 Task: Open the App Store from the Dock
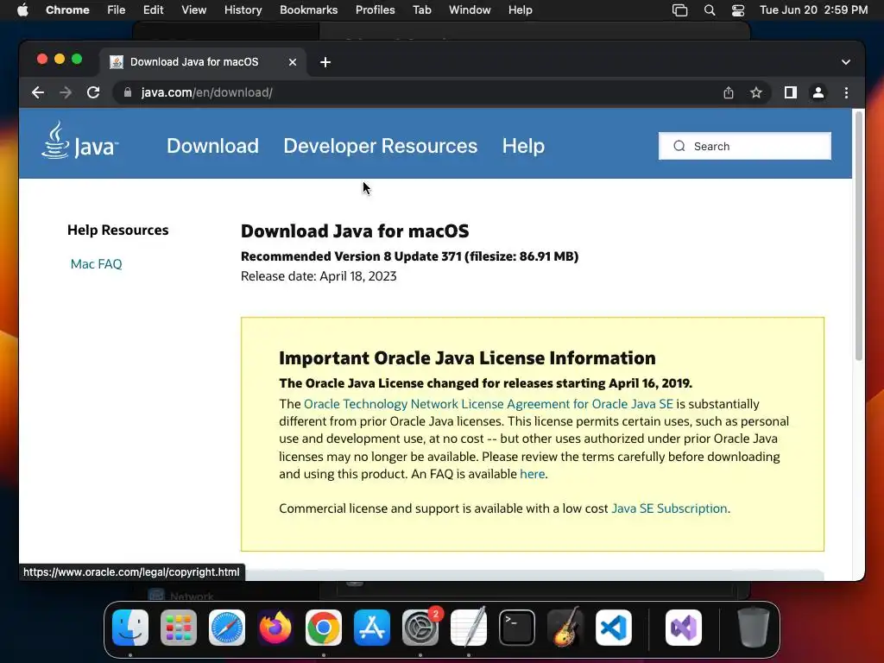tap(372, 628)
